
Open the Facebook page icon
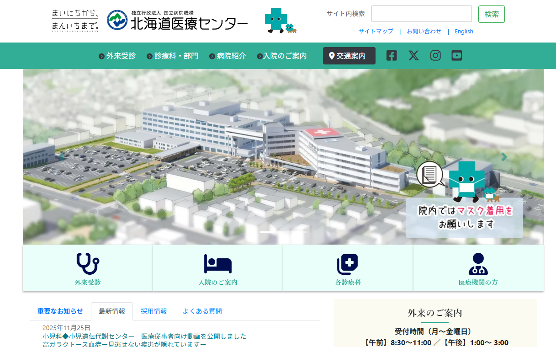pyautogui.click(x=392, y=56)
